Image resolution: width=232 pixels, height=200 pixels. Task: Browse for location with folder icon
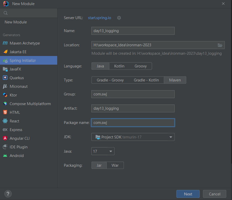click(220, 45)
